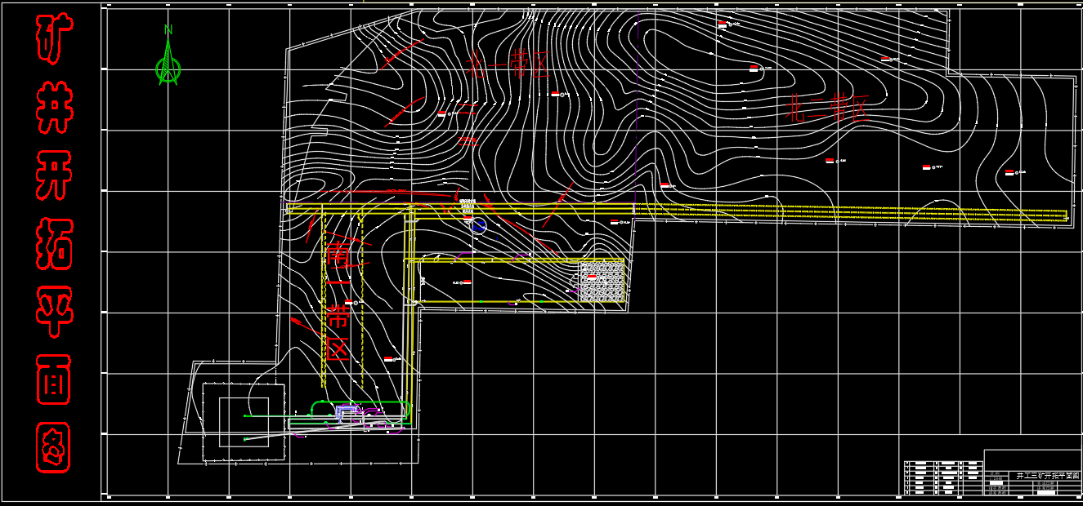Click the empty upper cell of title block
This screenshot has height=506, width=1083.
coord(1032,459)
